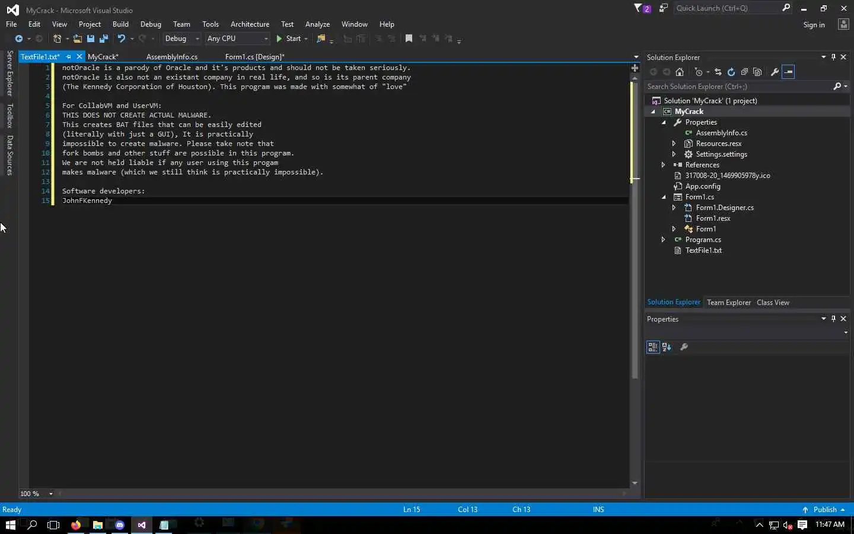The image size is (854, 534).
Task: Switch to the Team Explorer tab
Action: click(729, 303)
